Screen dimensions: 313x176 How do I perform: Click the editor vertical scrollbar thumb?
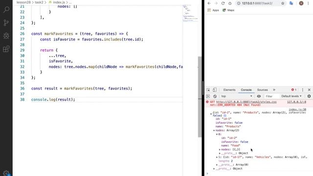200,97
